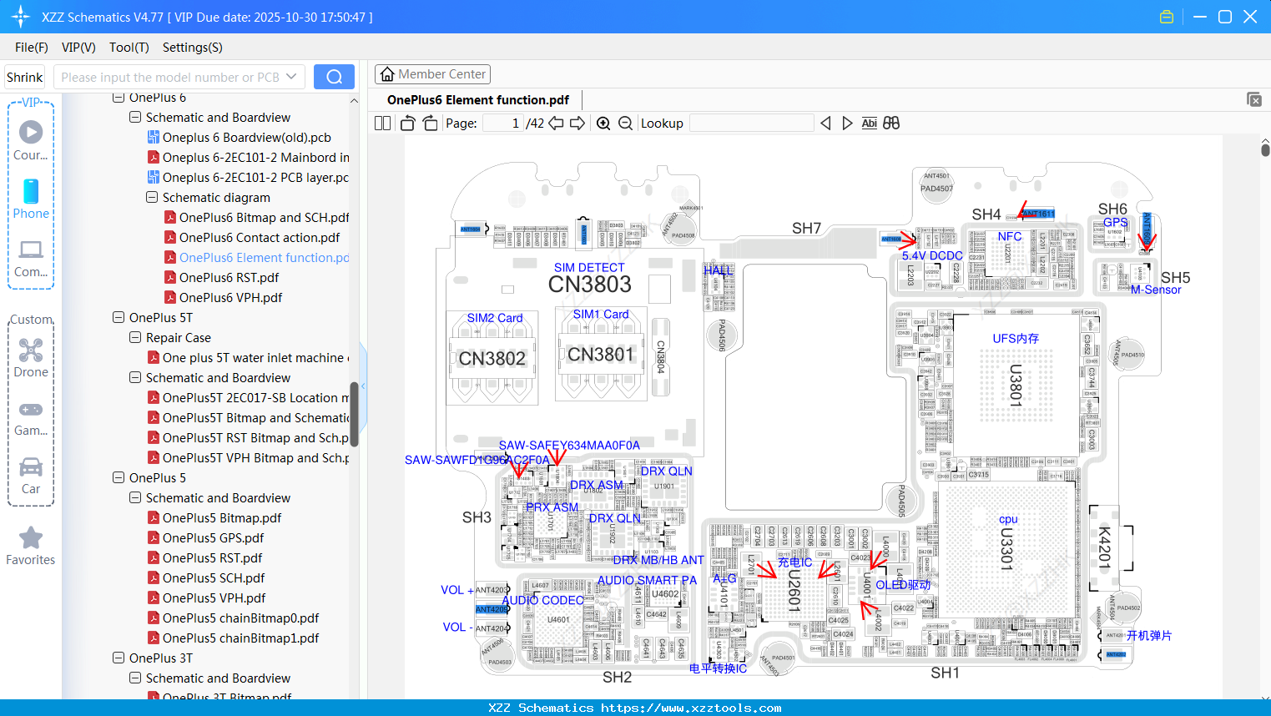The height and width of the screenshot is (716, 1271).
Task: Find previous lookup result
Action: pyautogui.click(x=825, y=124)
